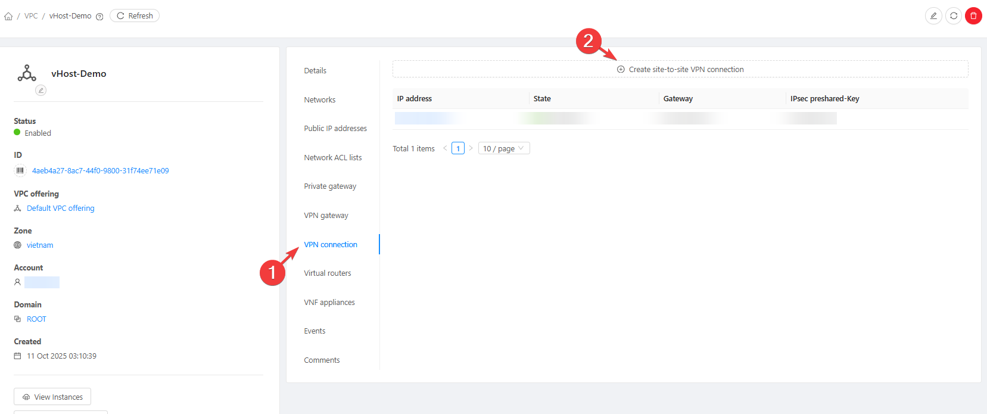987x414 pixels.
Task: Select page 1 in pagination
Action: pyautogui.click(x=457, y=148)
